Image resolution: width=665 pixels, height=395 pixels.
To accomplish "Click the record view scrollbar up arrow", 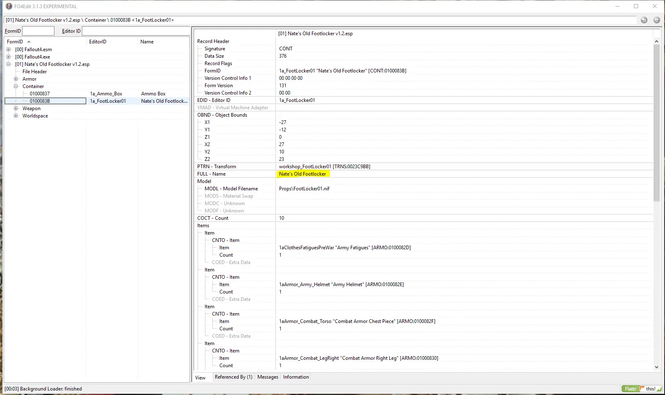I will (x=656, y=41).
